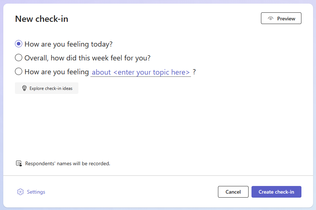Click the "Overall, how did this week feel for you?" text

click(x=87, y=58)
